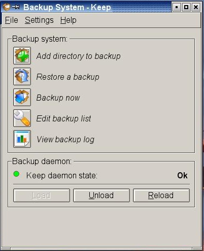Click the green daemon status indicator
This screenshot has width=204, height=251.
coord(16,174)
